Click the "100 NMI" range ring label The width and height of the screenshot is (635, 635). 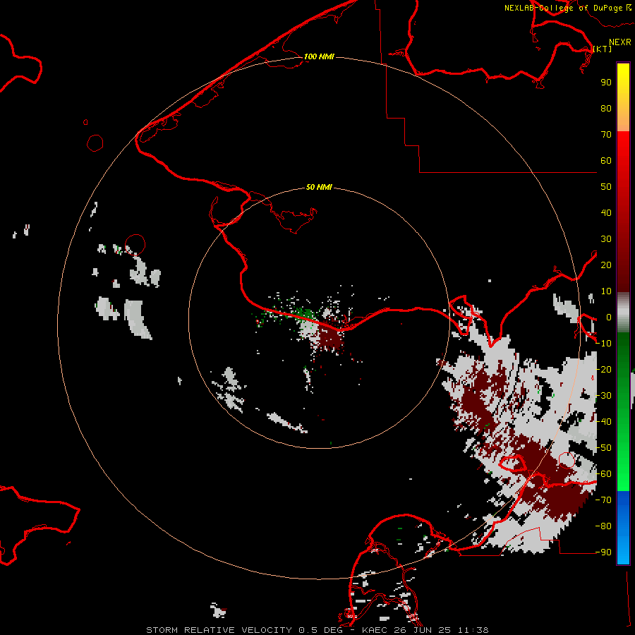pos(319,56)
